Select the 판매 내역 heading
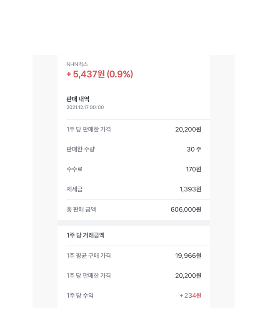This screenshot has width=255, height=331. [78, 99]
